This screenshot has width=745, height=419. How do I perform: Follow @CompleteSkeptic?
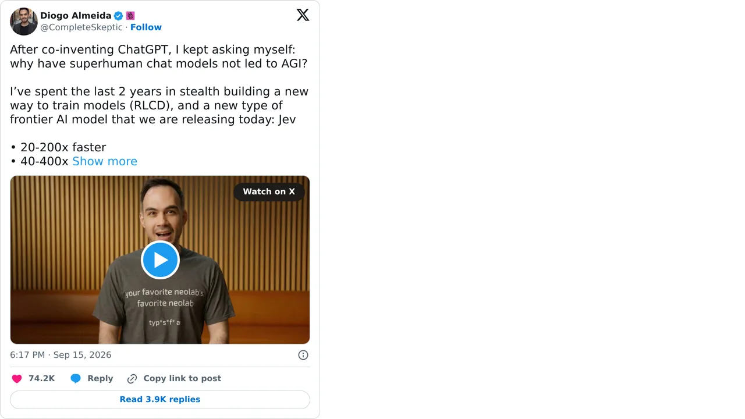(146, 27)
